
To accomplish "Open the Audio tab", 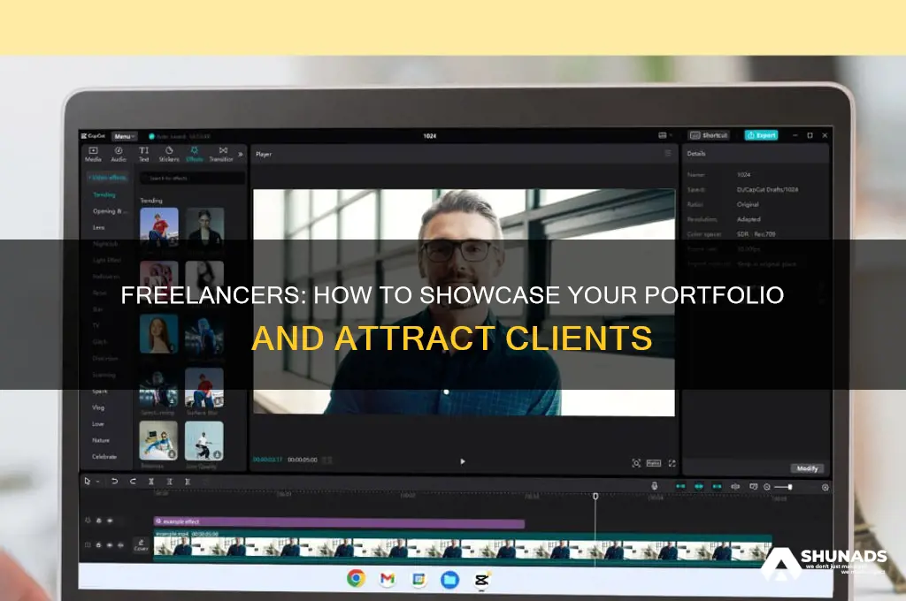I will (119, 154).
